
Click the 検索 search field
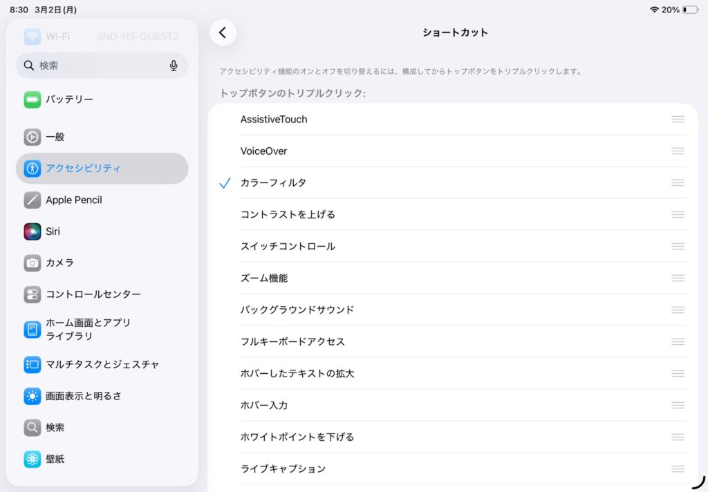coord(97,66)
